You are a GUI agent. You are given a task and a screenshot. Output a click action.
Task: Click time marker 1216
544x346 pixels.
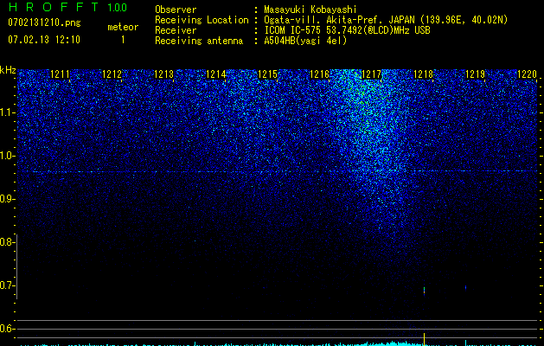319,74
